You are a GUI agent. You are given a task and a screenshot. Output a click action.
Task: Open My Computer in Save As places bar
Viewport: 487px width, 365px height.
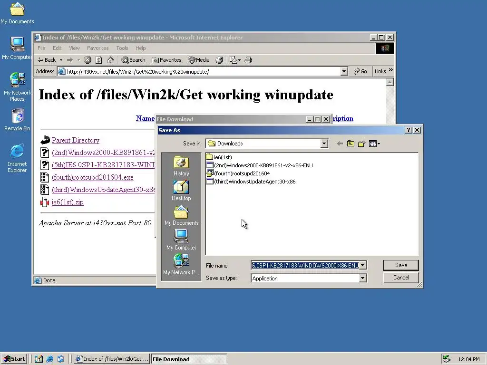[181, 240]
